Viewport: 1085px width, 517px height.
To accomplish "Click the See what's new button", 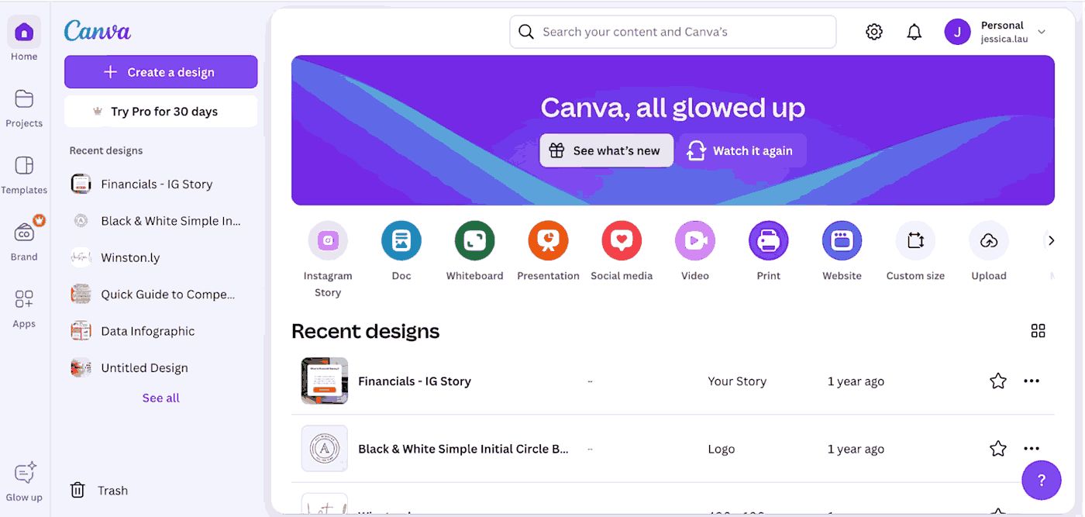I will pyautogui.click(x=607, y=150).
